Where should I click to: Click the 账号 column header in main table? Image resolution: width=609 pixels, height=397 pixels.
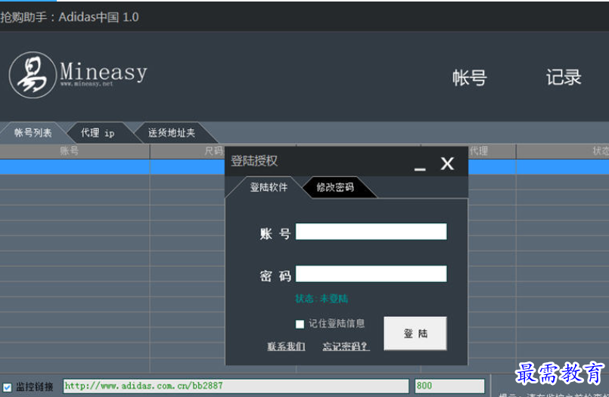(x=75, y=151)
